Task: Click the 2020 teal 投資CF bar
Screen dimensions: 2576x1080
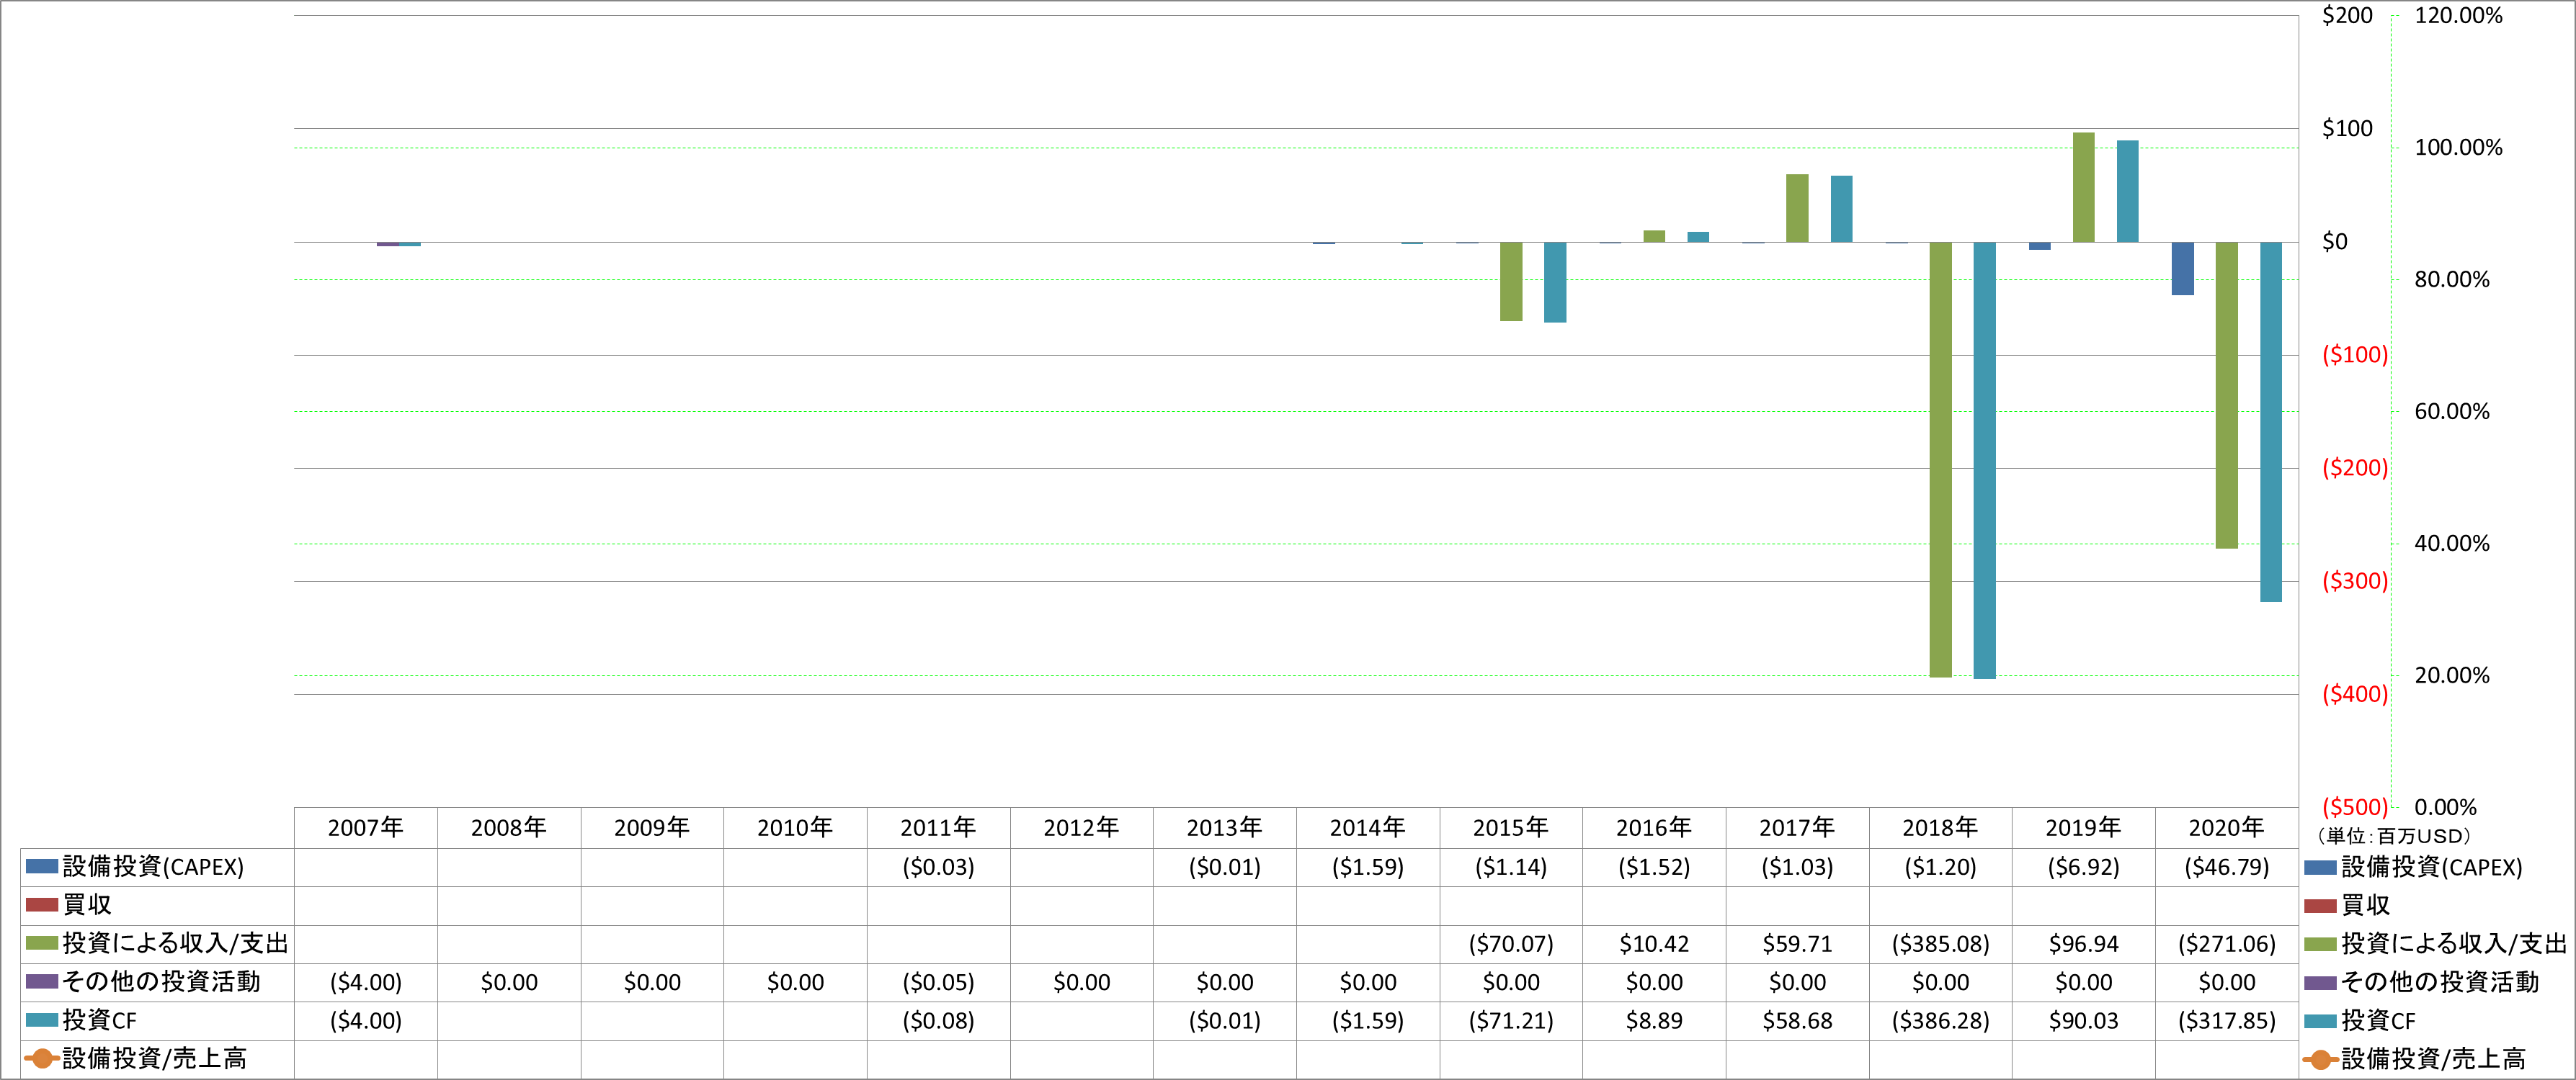Action: [x=2271, y=422]
